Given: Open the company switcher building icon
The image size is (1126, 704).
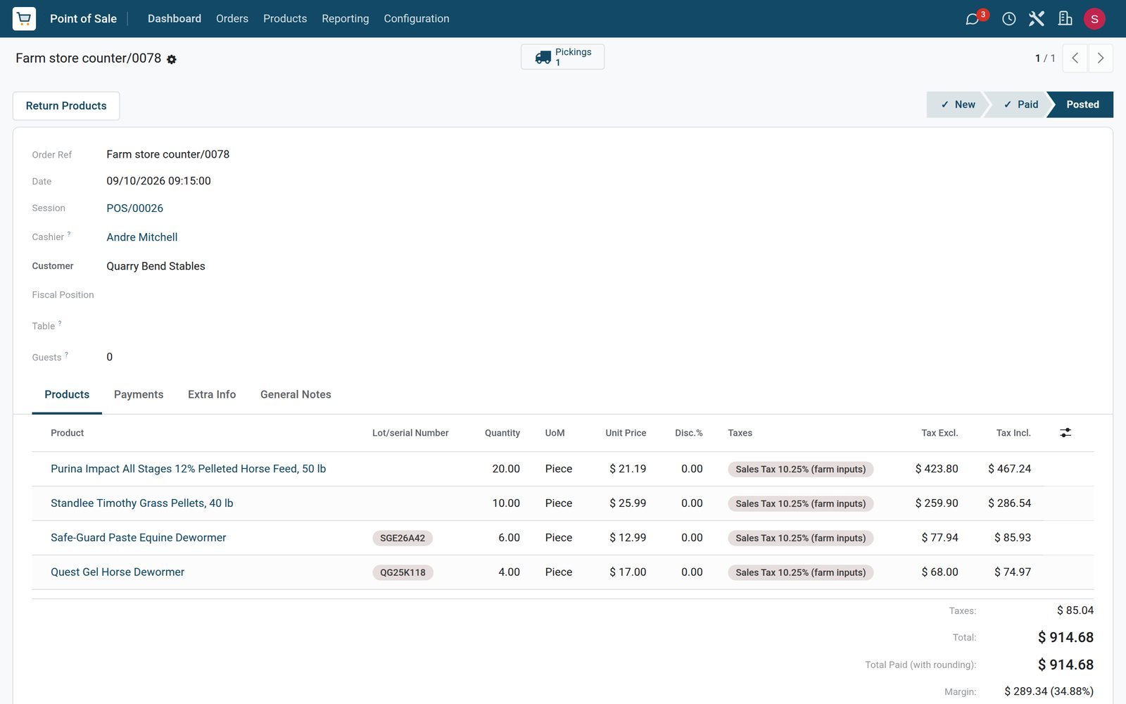Looking at the screenshot, I should point(1065,19).
